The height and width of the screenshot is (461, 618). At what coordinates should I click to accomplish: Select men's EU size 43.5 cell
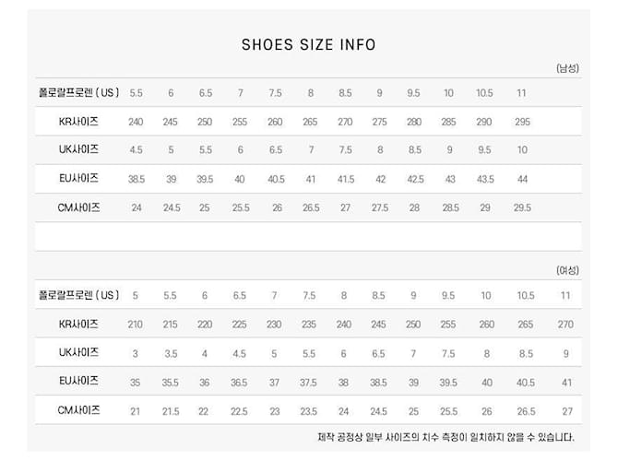485,179
